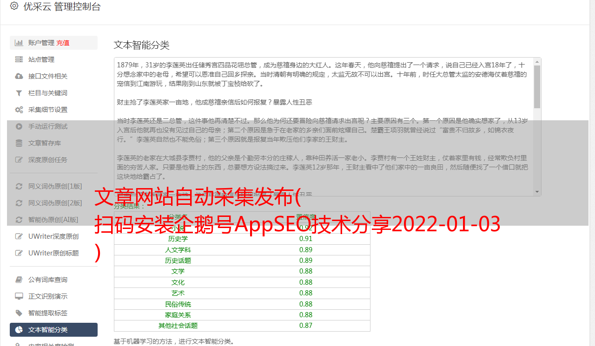The width and height of the screenshot is (595, 346).
Task: Click the gears icon for 采集细节设置
Action: coord(19,110)
